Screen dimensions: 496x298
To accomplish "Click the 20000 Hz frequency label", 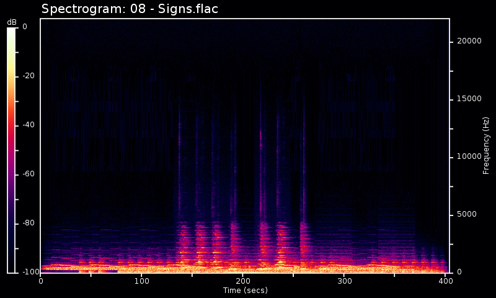I will (x=469, y=41).
